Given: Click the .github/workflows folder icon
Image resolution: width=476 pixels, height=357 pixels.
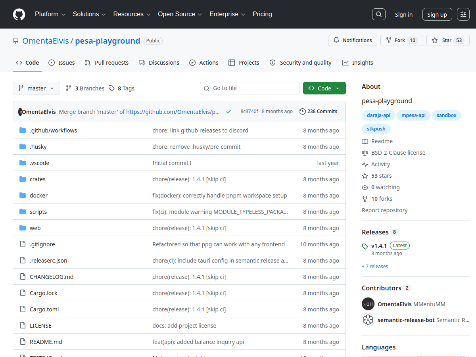Looking at the screenshot, I should [23, 131].
